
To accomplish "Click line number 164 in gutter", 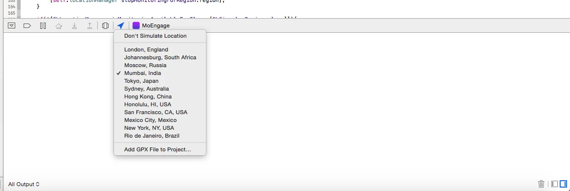I will pyautogui.click(x=12, y=6).
